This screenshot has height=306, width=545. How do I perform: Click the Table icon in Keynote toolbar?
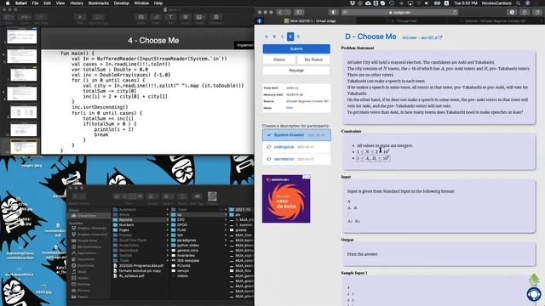[141, 17]
